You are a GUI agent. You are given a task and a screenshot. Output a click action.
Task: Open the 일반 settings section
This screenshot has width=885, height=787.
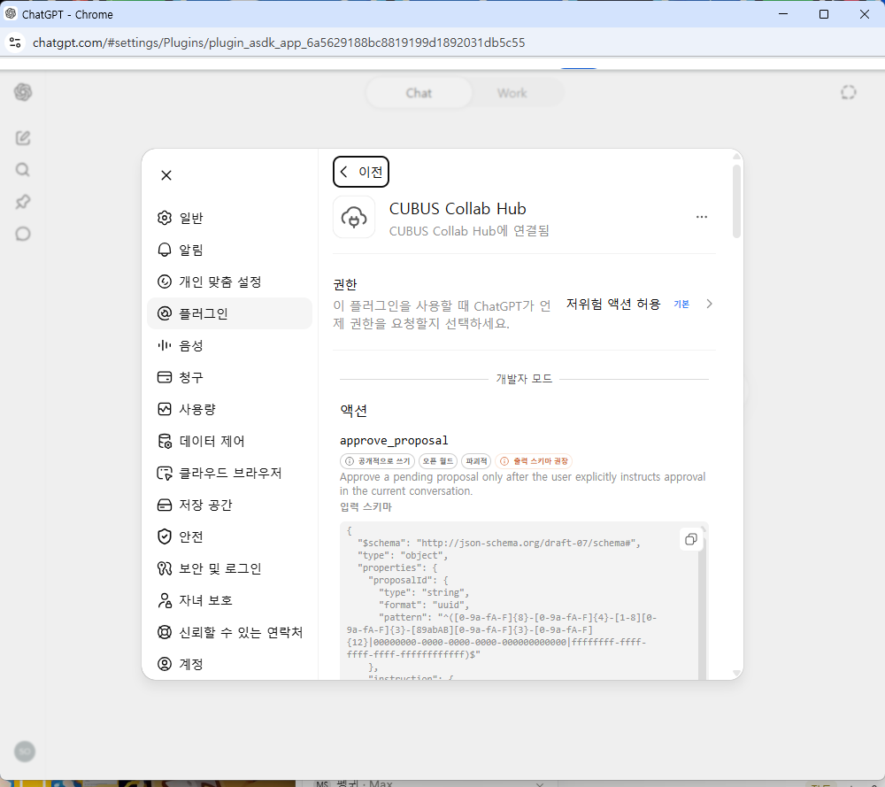229,218
